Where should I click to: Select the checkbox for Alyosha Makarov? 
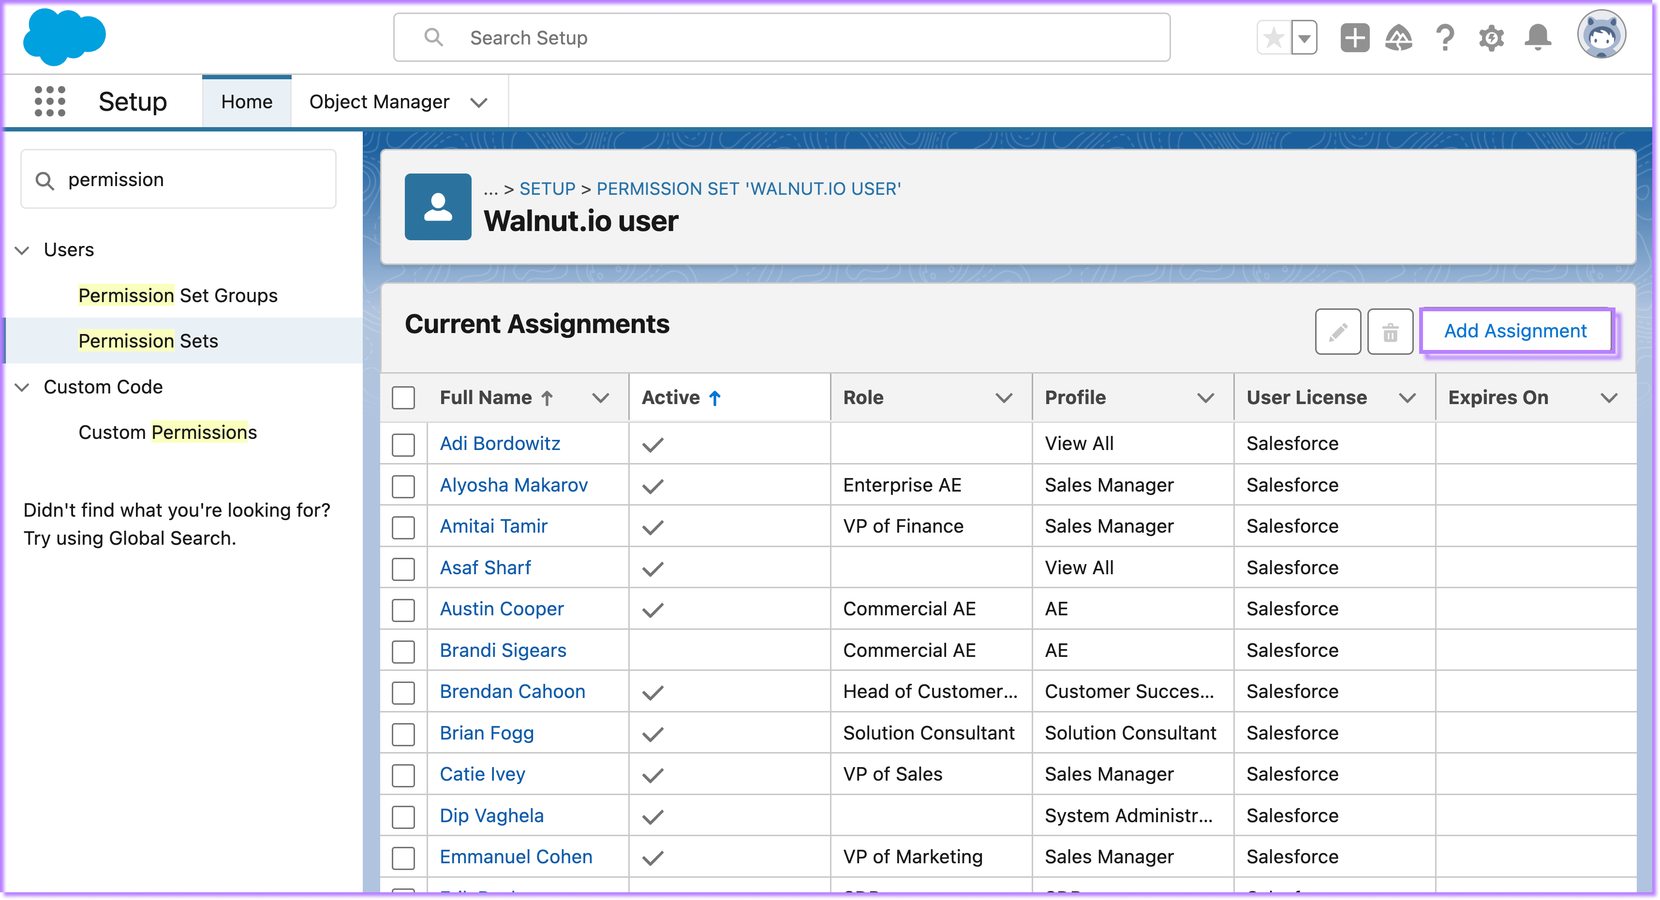point(403,486)
